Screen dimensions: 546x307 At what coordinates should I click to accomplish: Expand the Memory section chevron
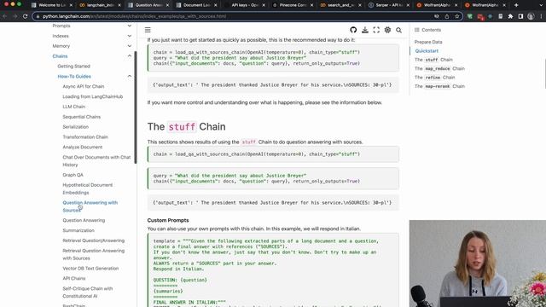click(x=130, y=46)
